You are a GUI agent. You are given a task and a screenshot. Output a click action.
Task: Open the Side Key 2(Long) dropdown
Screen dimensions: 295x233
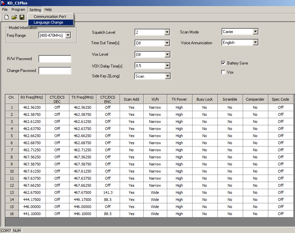[x=168, y=76]
